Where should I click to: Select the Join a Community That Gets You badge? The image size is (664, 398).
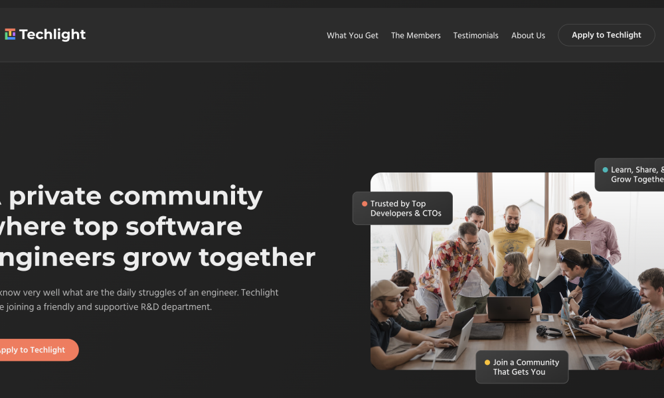[x=522, y=367]
